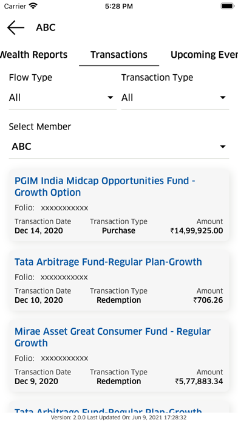Tap the Wi-Fi status icon
Image resolution: width=238 pixels, height=423 pixels.
[x=33, y=6]
